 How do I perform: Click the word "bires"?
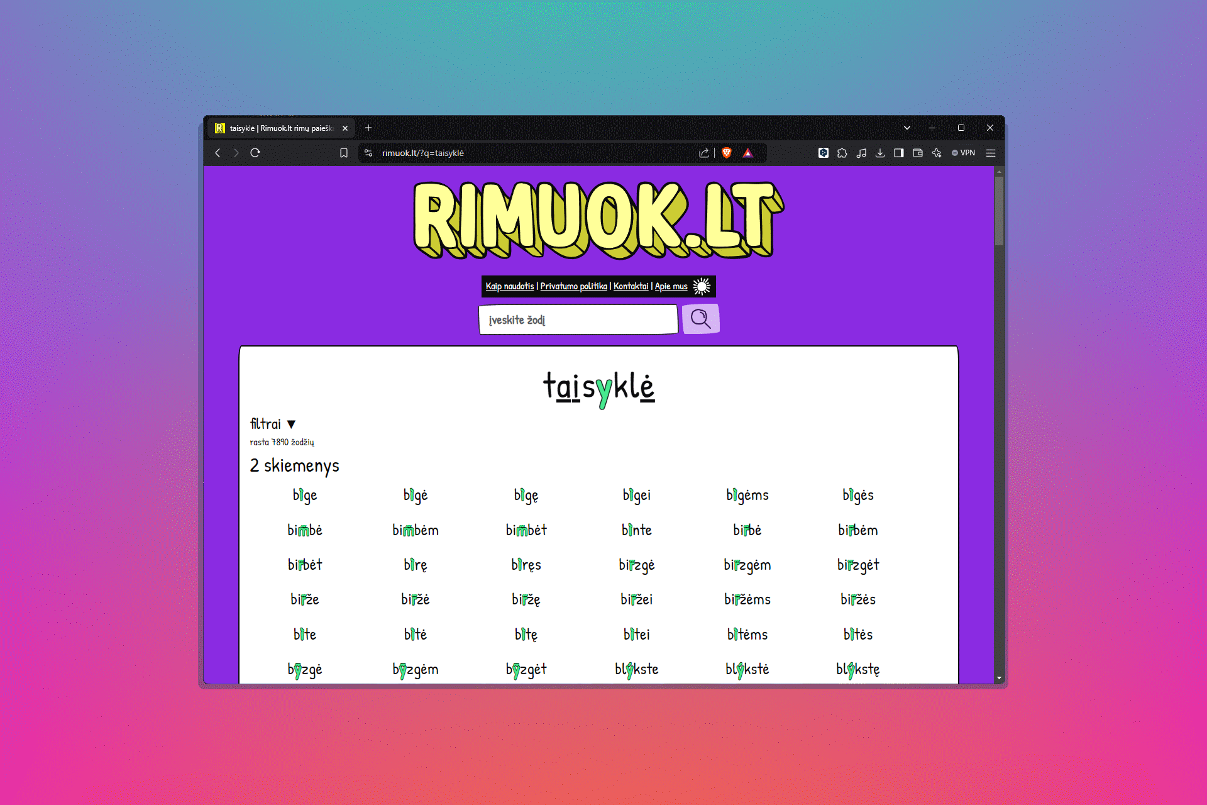tap(526, 565)
